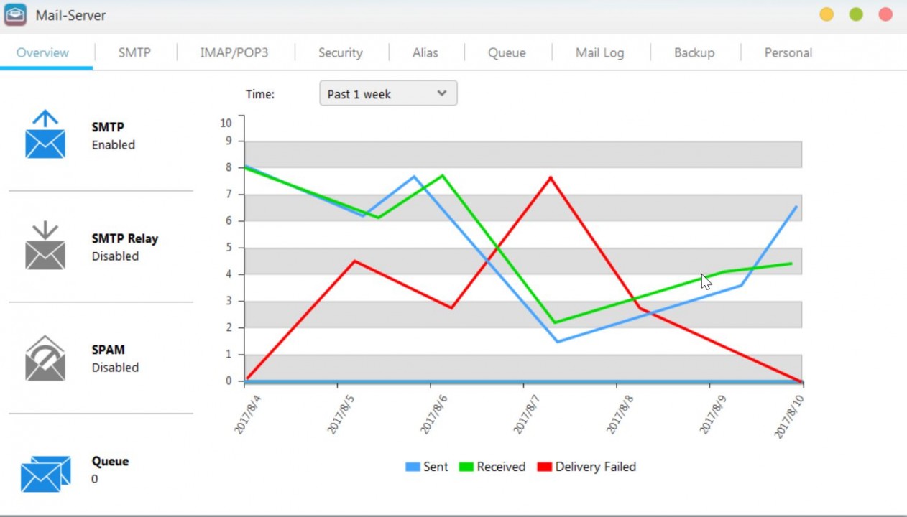Select the Mail Log tab
The image size is (907, 517).
599,52
